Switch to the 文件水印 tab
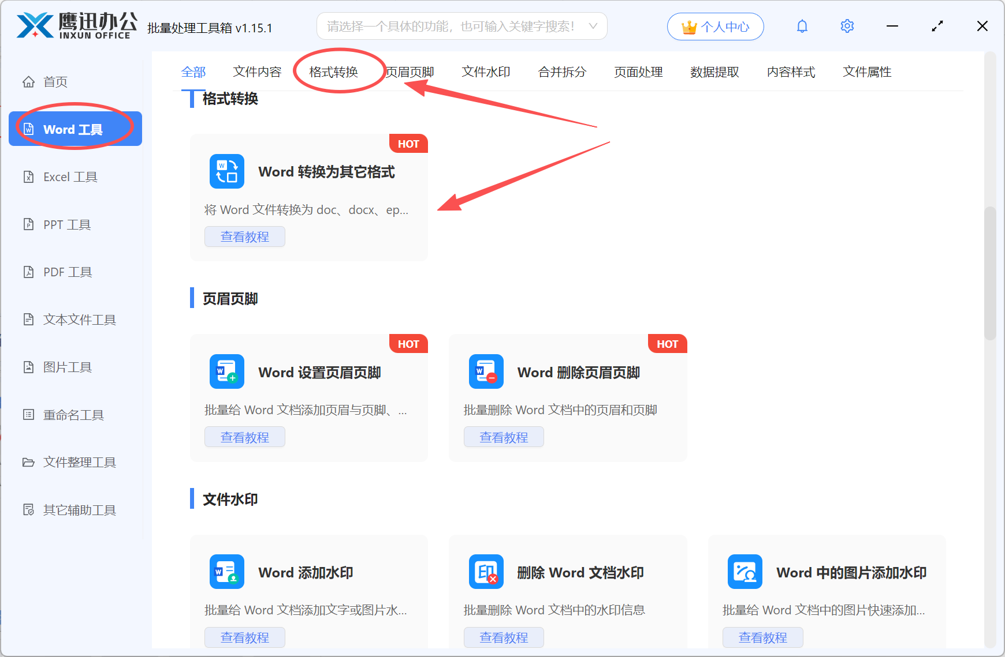 click(x=485, y=72)
